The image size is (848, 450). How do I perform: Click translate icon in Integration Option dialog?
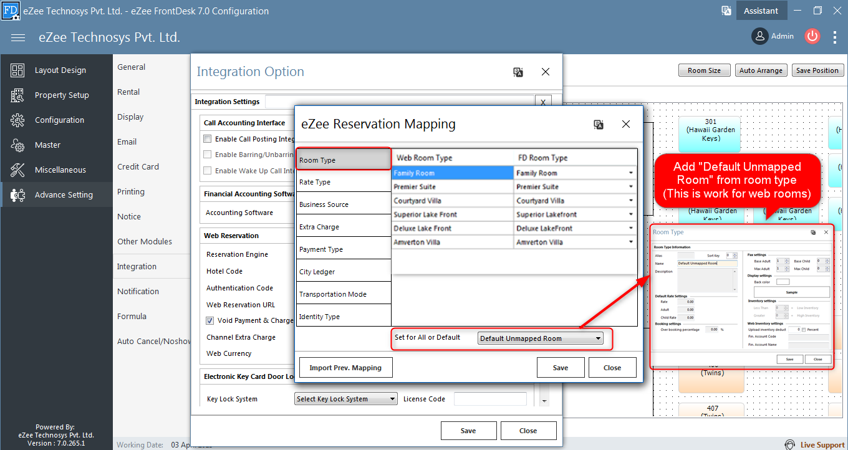pyautogui.click(x=518, y=72)
